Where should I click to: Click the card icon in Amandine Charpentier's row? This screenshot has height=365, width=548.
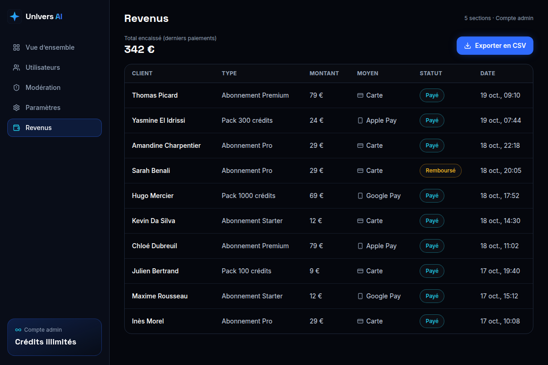[360, 146]
